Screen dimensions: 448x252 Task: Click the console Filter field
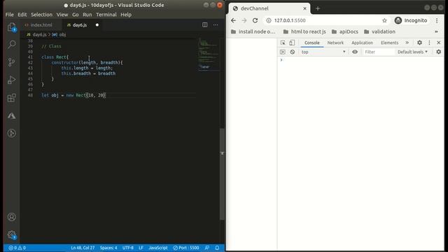click(x=379, y=52)
